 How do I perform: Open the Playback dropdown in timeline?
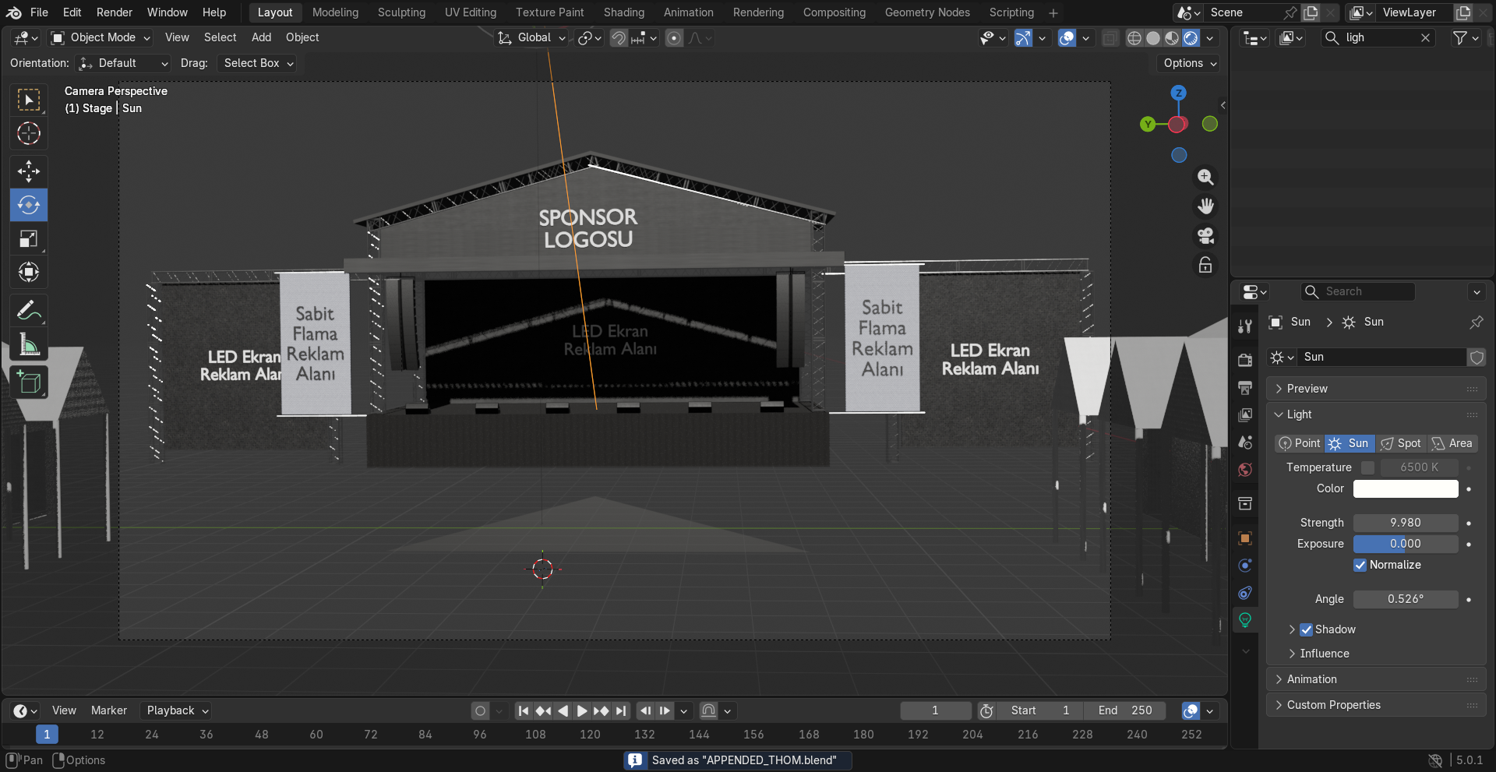coord(178,710)
